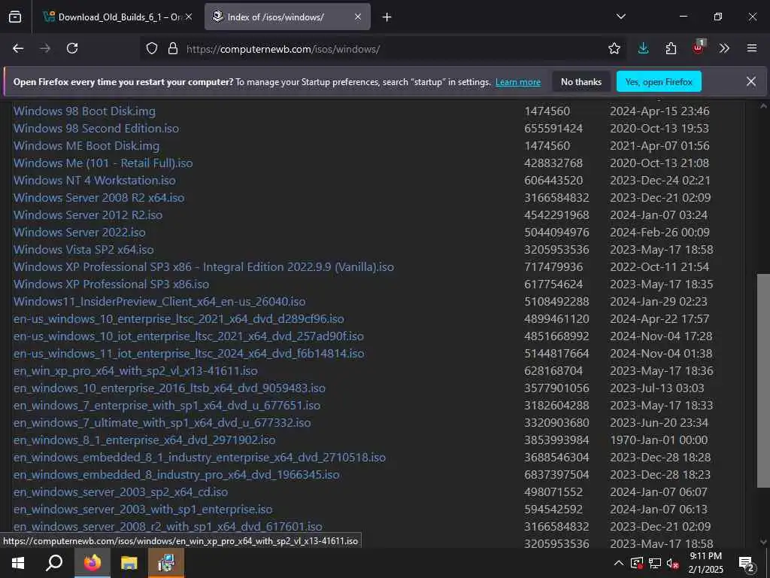Viewport: 770px width, 578px height.
Task: Open windows_embedded_8_1_industry_enterprise iso link
Action: tap(199, 458)
